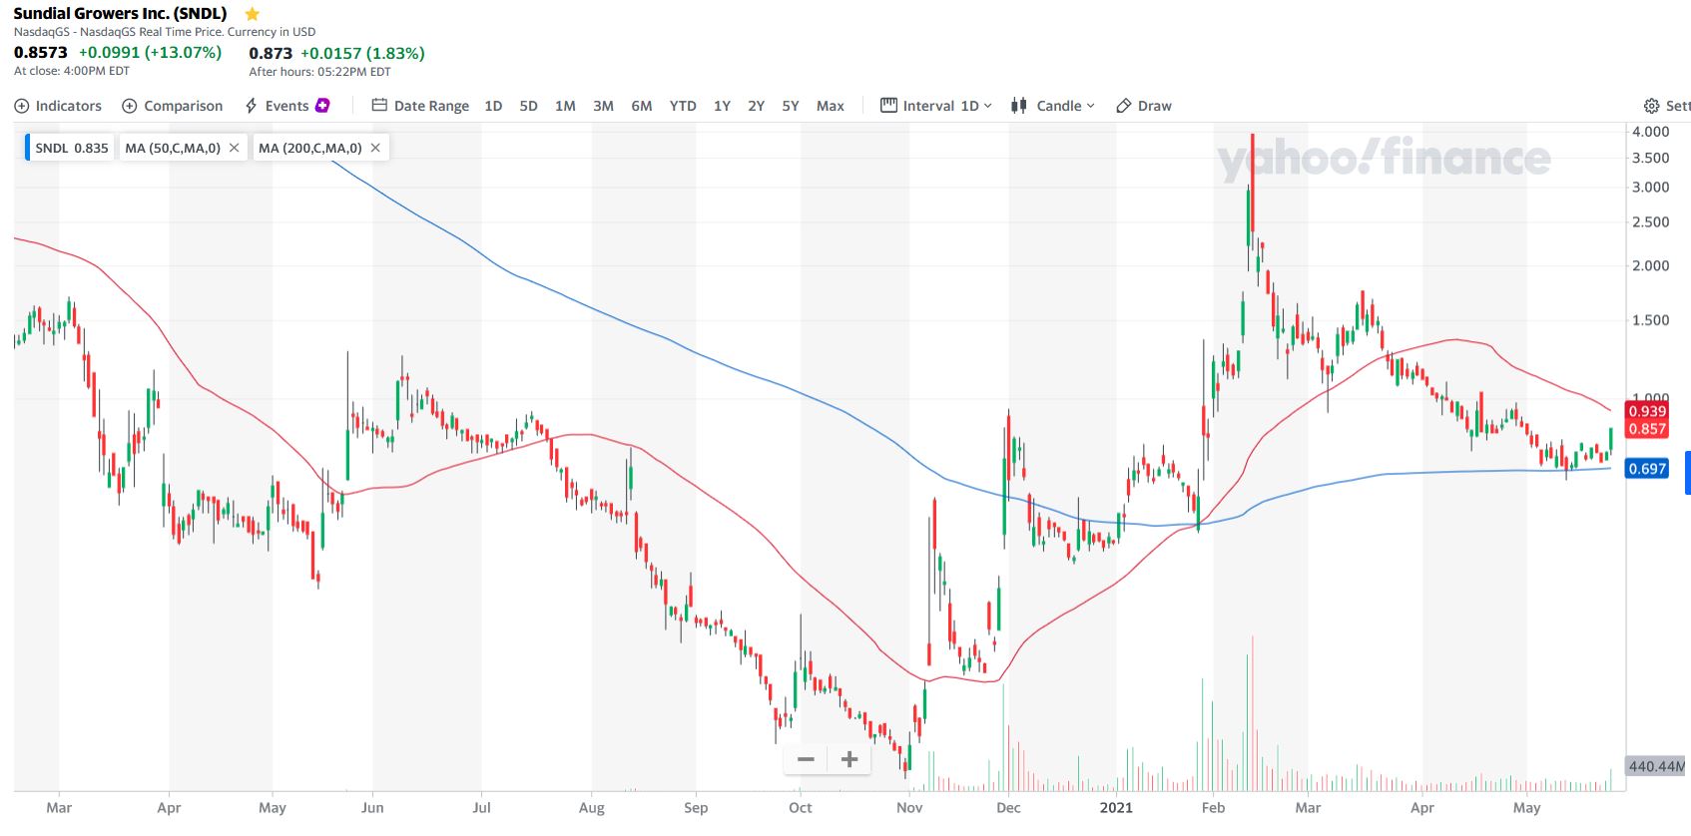Click the 440.44M volume label
Viewport: 1691px width, 836px height.
(1656, 766)
